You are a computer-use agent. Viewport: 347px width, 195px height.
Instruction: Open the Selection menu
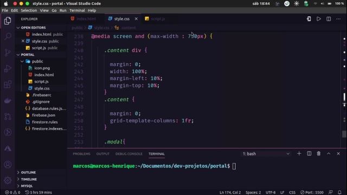click(29, 10)
